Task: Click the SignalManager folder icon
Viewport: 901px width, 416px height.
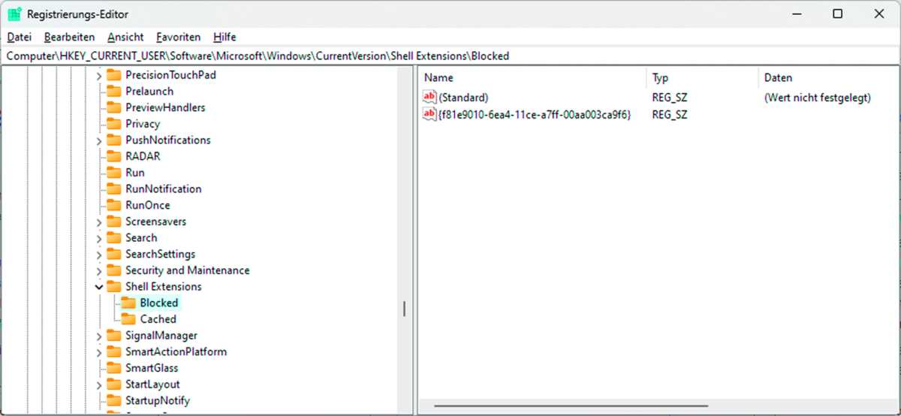Action: coord(113,335)
